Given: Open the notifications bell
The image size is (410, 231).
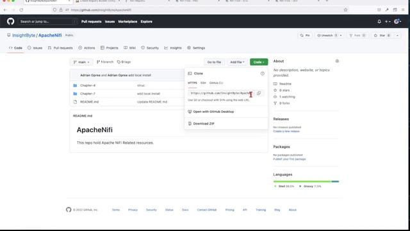Looking at the screenshot, I should click(379, 21).
